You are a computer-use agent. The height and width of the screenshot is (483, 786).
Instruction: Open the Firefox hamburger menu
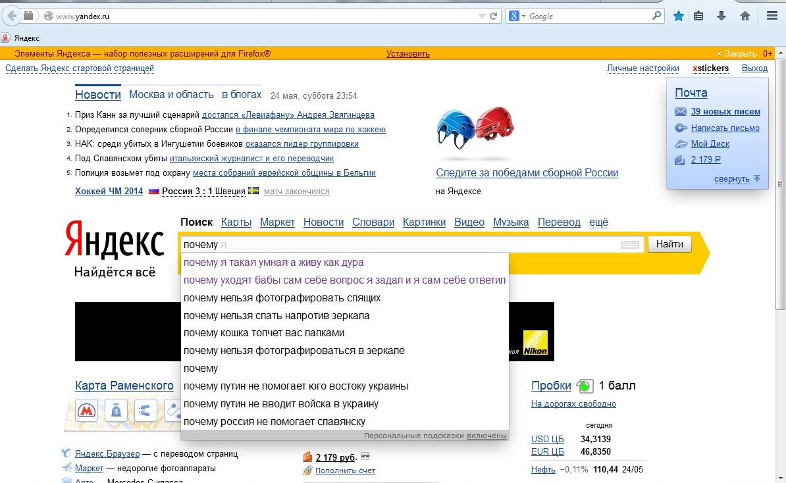coord(772,16)
